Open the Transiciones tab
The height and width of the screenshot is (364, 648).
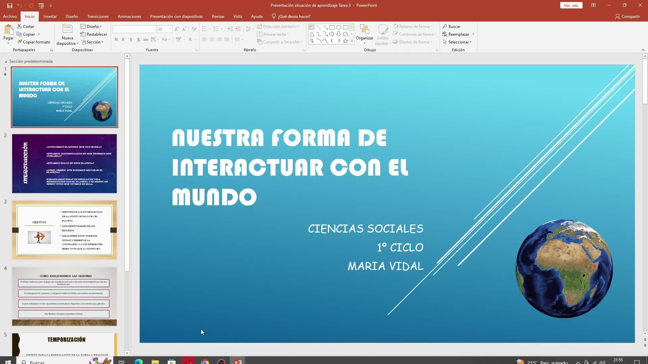coord(98,16)
